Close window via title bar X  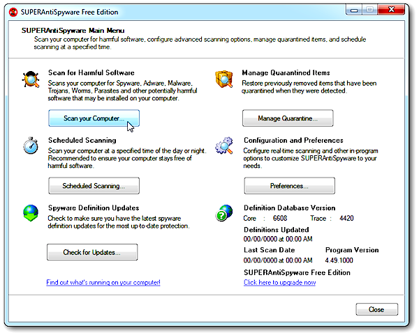[x=392, y=10]
